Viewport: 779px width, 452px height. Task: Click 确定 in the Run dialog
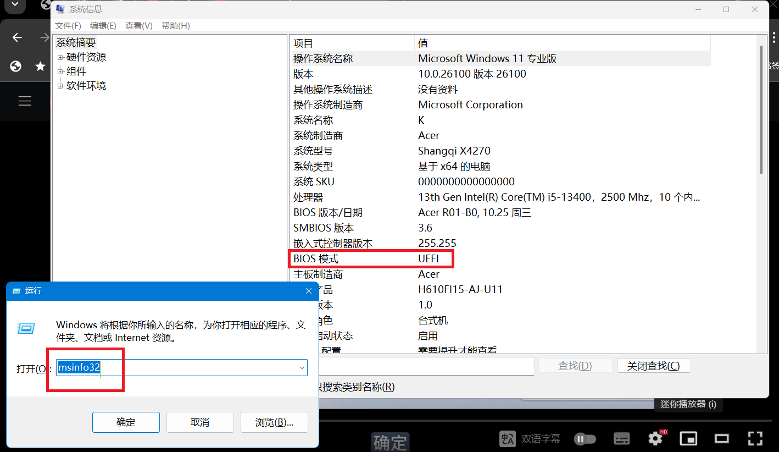[x=126, y=422]
